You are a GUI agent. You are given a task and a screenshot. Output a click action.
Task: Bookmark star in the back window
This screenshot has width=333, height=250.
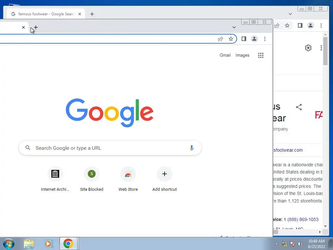click(287, 25)
